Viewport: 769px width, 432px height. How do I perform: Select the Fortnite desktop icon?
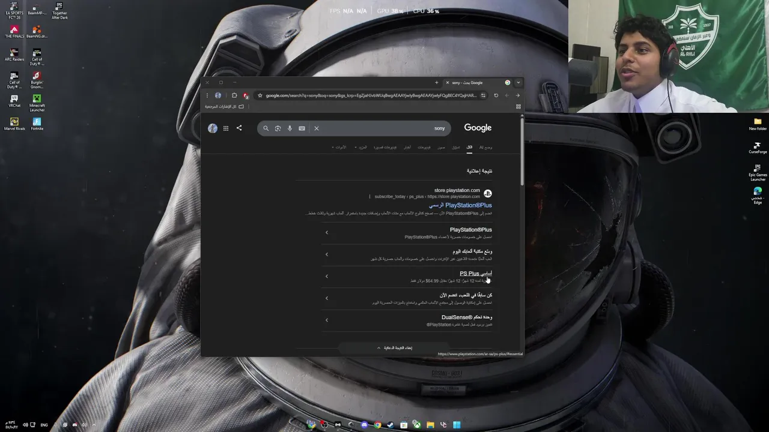(37, 124)
